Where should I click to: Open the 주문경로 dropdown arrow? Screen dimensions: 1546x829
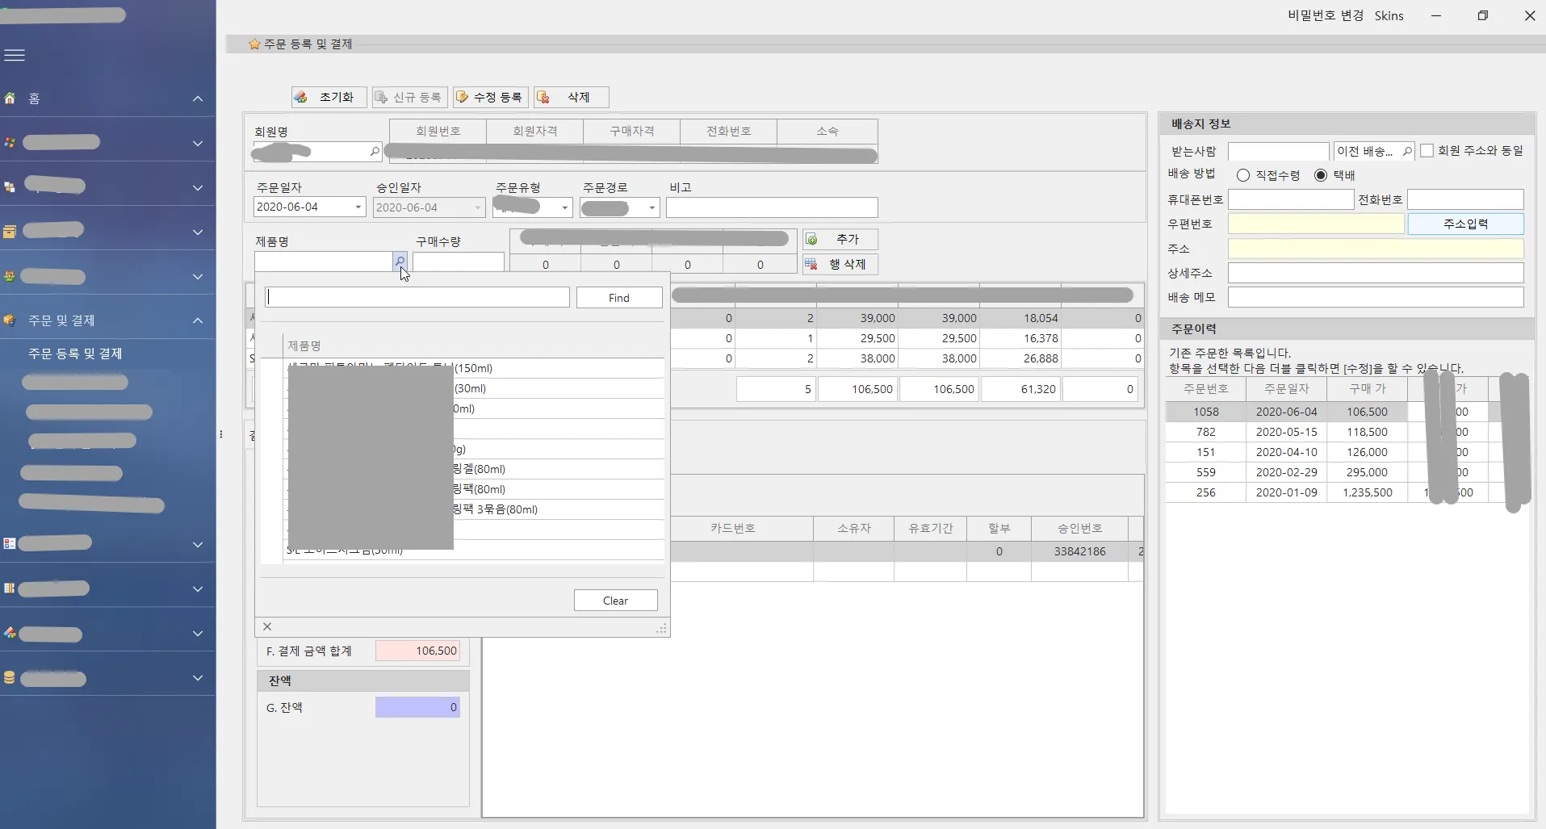(x=651, y=208)
